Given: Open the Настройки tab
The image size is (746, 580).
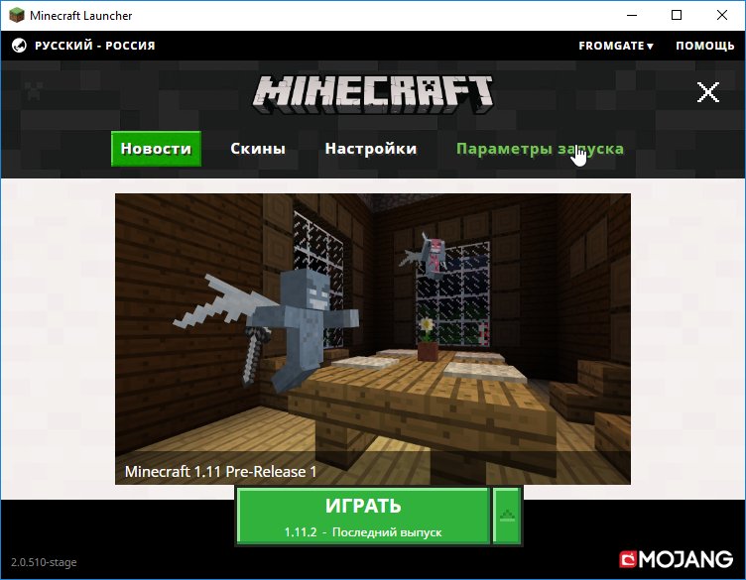Looking at the screenshot, I should click(371, 149).
